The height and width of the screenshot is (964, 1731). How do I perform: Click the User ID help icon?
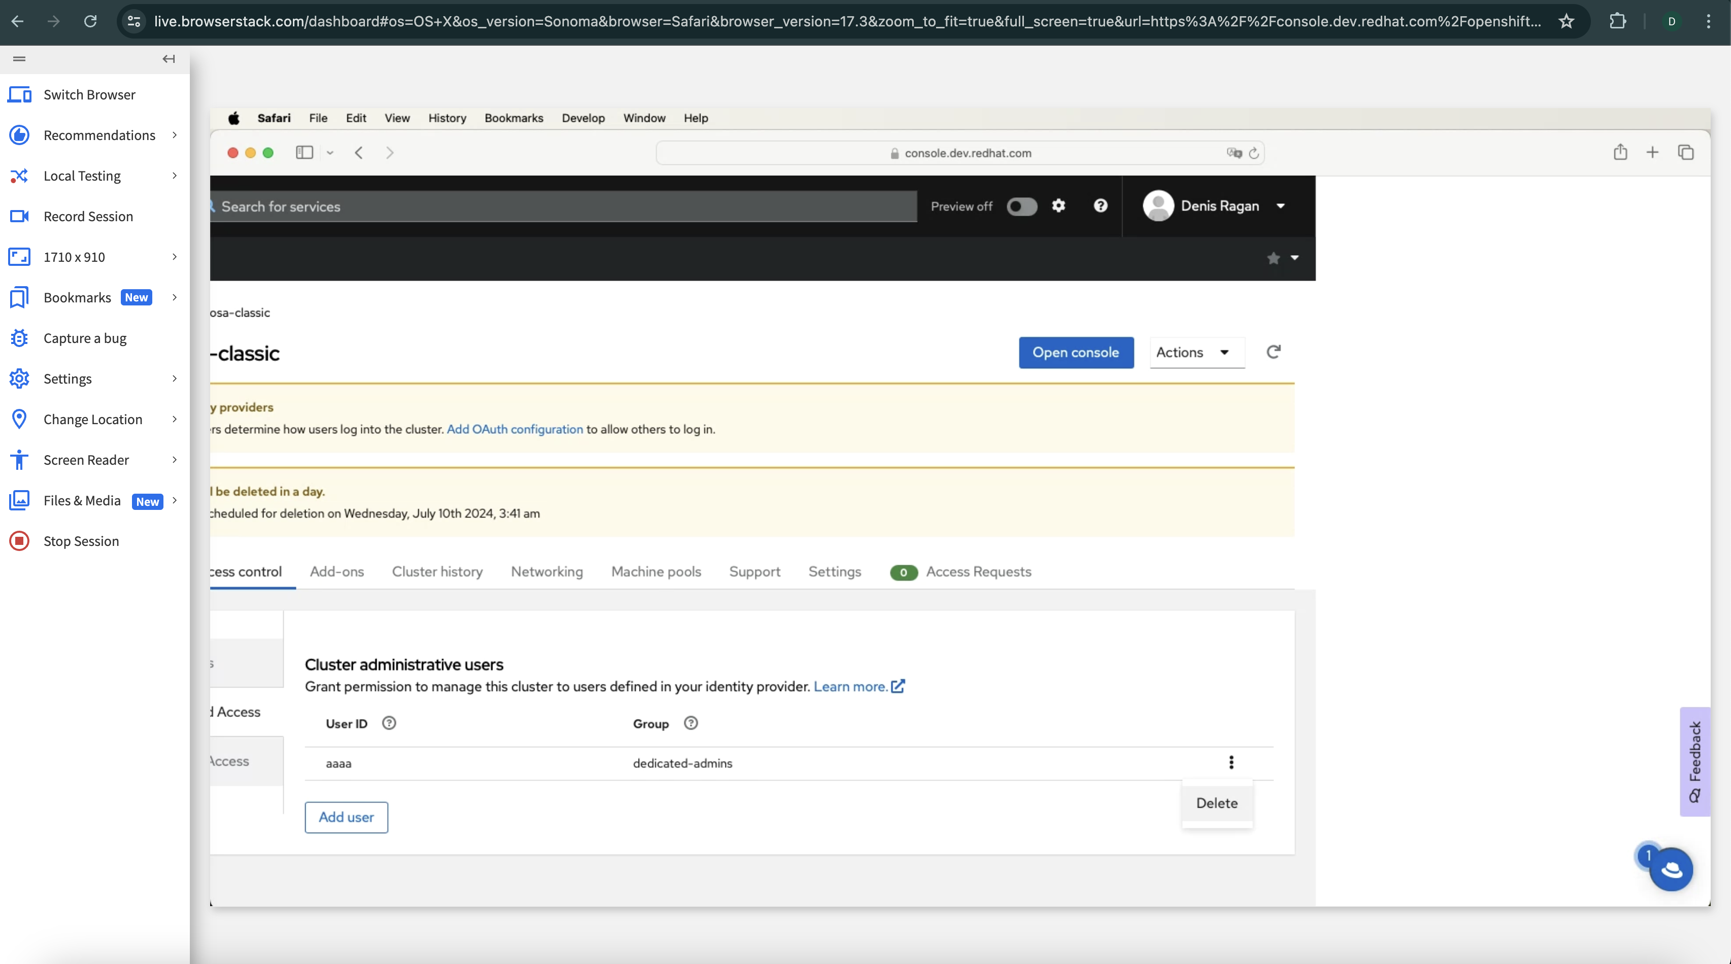click(x=388, y=723)
